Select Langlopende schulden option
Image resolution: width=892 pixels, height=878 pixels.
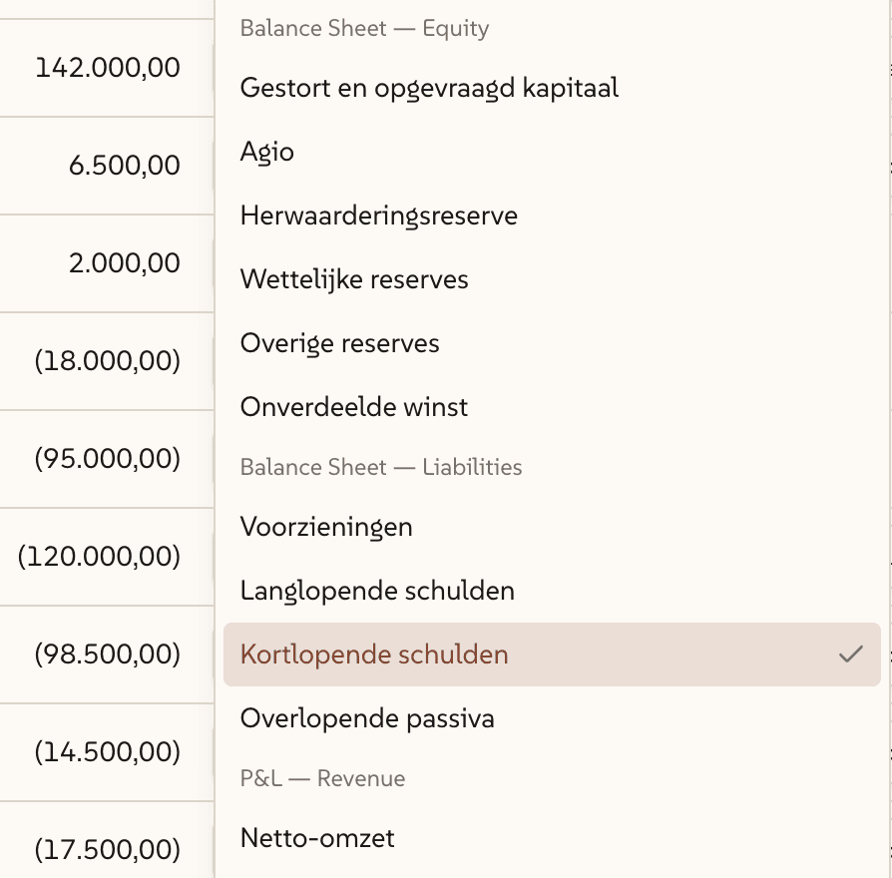pos(377,591)
